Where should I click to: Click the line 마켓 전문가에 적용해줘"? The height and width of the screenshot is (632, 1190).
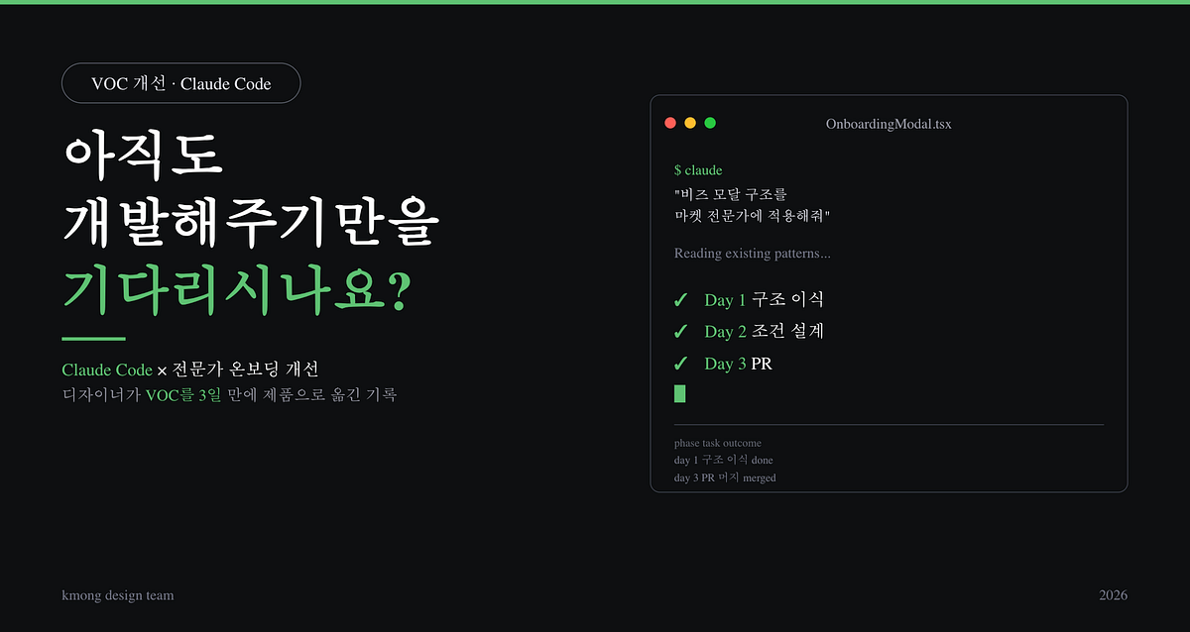coord(752,215)
